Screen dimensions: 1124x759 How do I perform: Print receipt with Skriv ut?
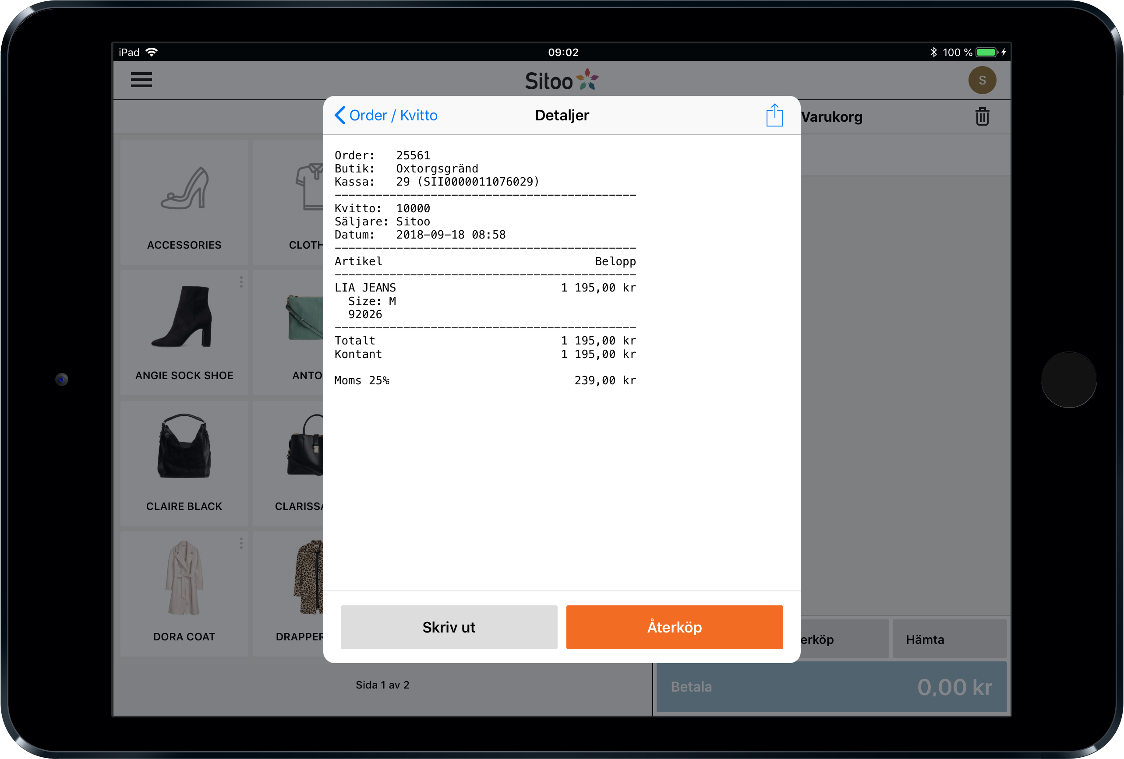[x=449, y=627]
